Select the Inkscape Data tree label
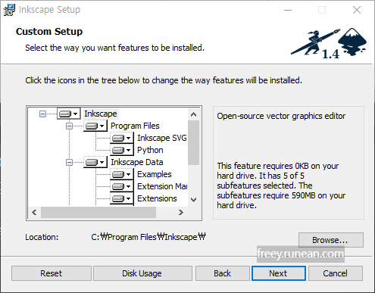This screenshot has width=375, height=293. [x=137, y=162]
